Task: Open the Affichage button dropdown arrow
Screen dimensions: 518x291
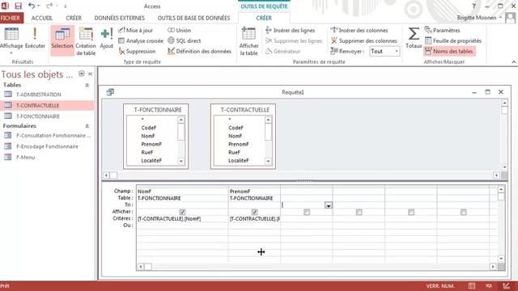Action: [x=11, y=53]
